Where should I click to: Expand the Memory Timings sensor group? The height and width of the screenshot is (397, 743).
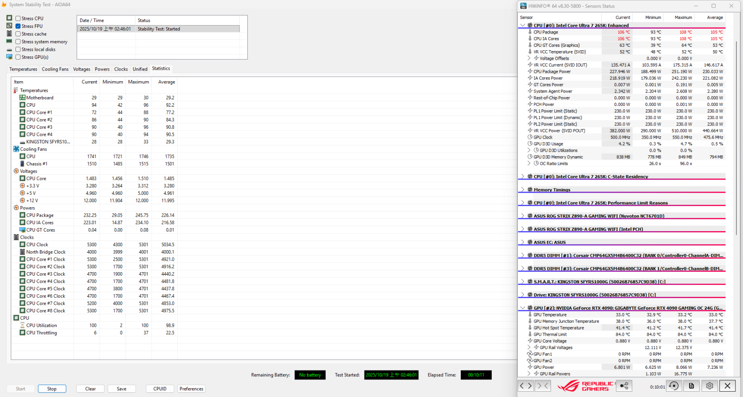coord(523,190)
